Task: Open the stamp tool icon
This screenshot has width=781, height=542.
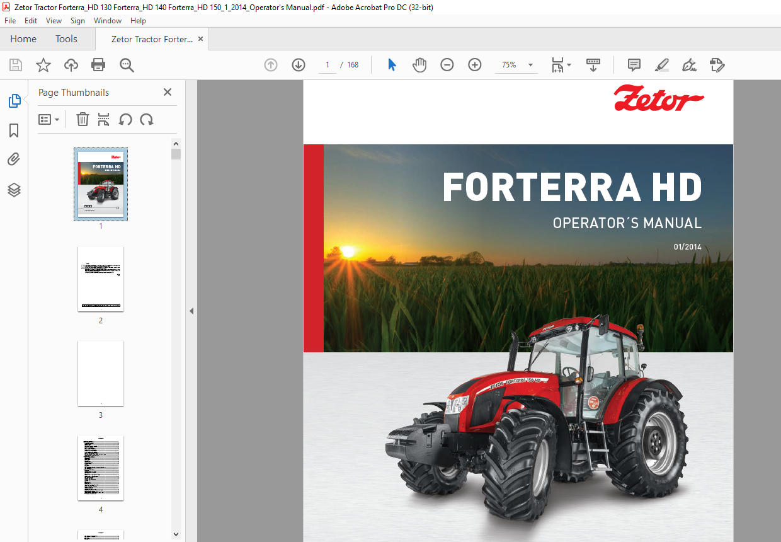Action: [717, 65]
